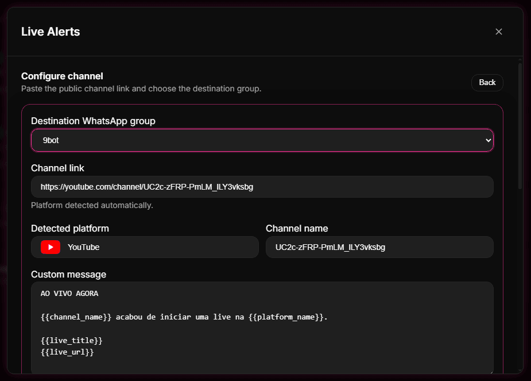Image resolution: width=531 pixels, height=381 pixels.
Task: Click the '{{live_url}}' placeholder line
Action: 67,352
